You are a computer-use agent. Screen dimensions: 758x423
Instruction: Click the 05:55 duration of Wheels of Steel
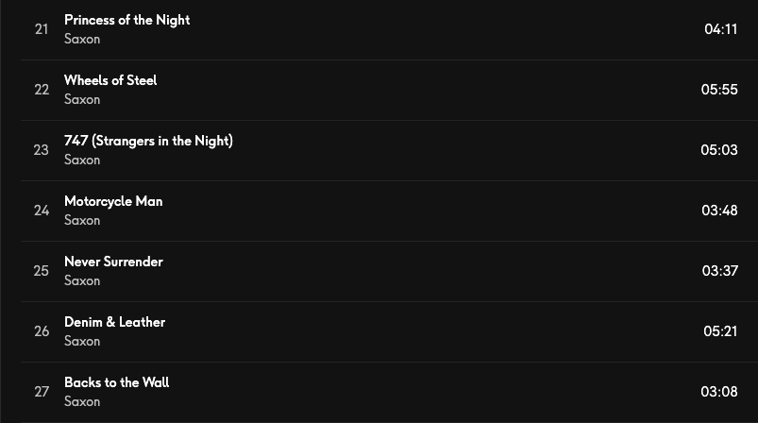click(x=719, y=90)
